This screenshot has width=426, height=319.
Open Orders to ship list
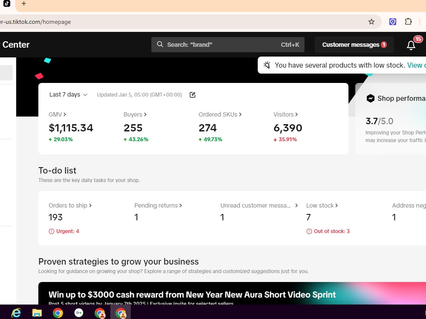click(x=70, y=205)
